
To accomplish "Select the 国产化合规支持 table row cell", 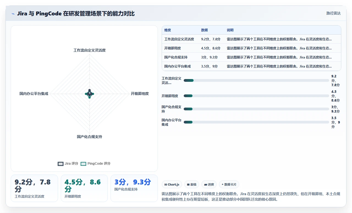I will point(176,57).
